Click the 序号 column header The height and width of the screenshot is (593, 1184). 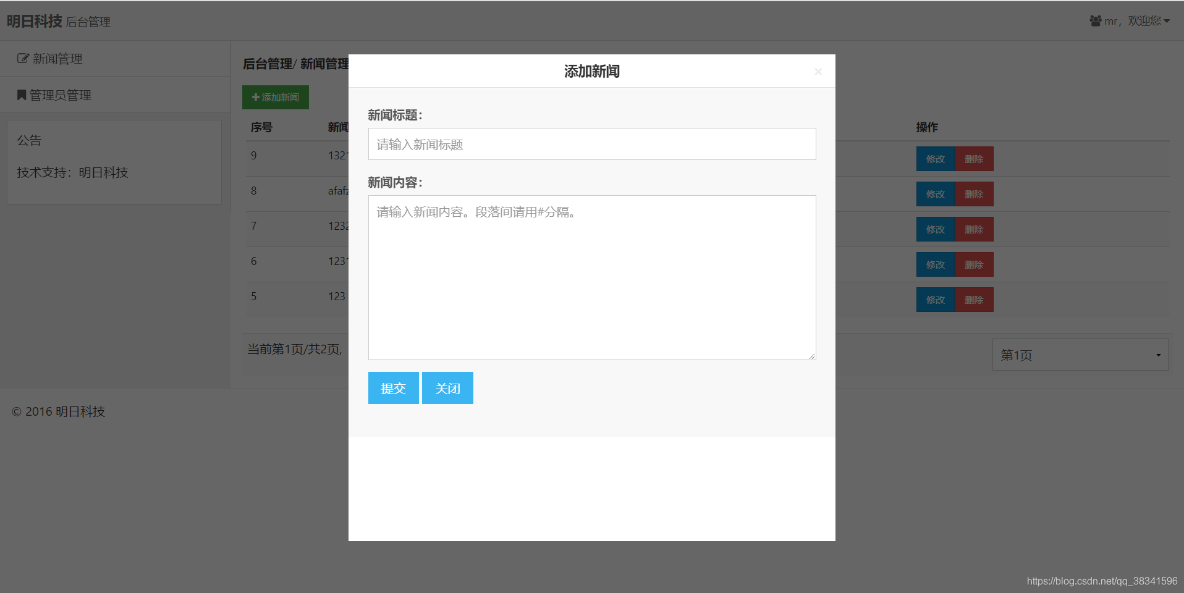[261, 127]
